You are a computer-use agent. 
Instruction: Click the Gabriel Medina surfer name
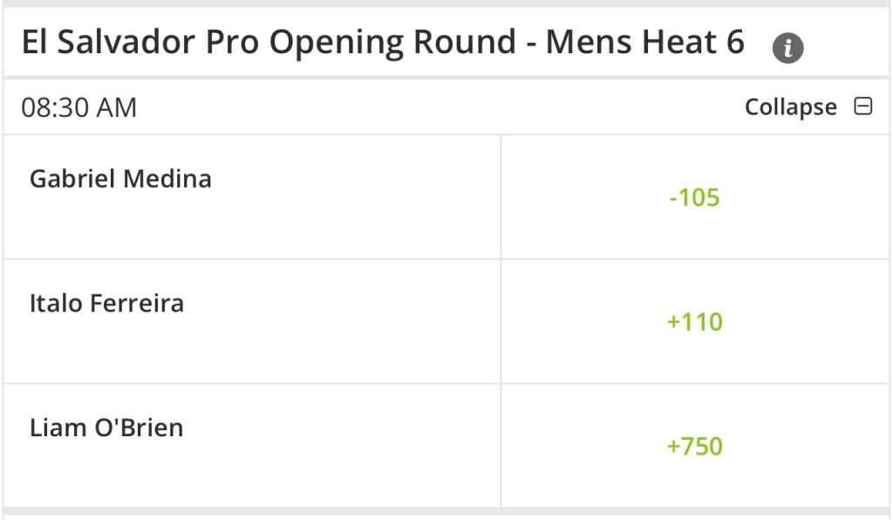[120, 179]
